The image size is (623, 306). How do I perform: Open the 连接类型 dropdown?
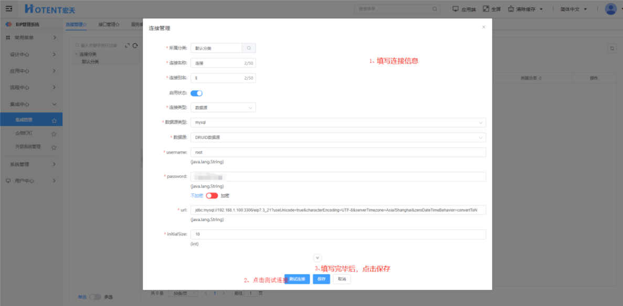[223, 107]
